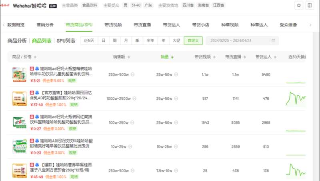
Task: Click the split panel layout icon
Action: coord(310,6)
